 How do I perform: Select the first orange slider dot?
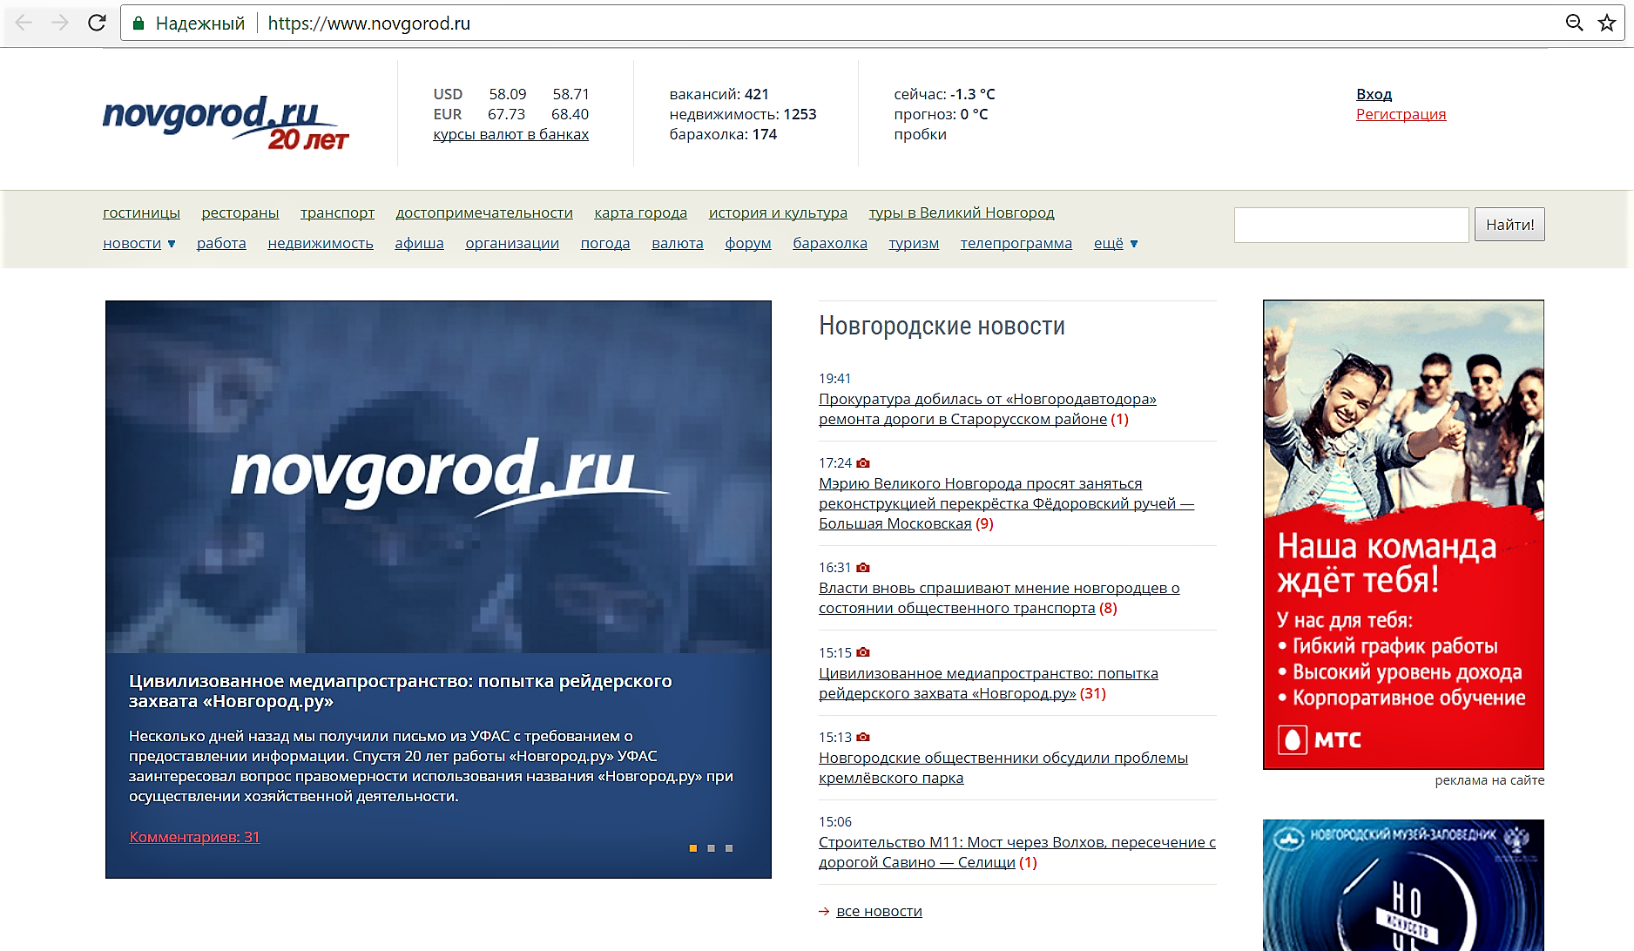[693, 848]
